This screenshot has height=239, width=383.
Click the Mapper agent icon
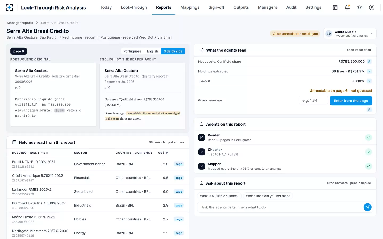click(202, 166)
